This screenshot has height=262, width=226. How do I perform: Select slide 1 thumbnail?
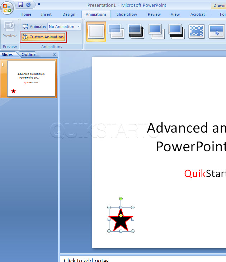click(31, 78)
